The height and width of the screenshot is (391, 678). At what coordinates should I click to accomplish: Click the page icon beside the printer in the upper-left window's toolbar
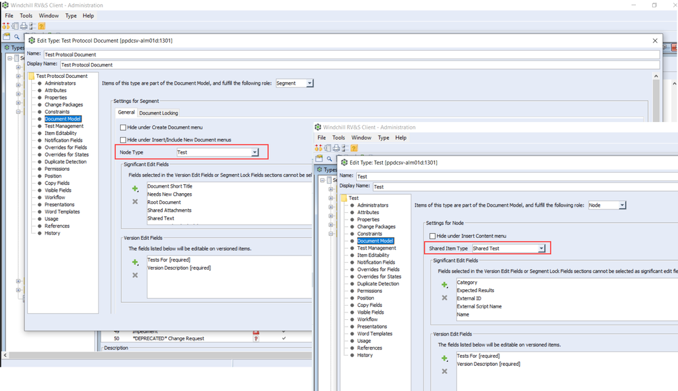click(15, 26)
